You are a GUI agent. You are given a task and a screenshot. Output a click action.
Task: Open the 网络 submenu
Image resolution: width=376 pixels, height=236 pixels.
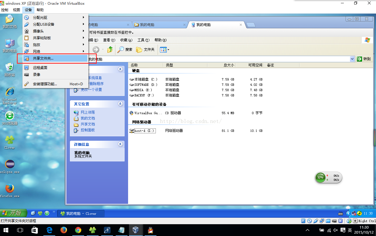point(55,52)
